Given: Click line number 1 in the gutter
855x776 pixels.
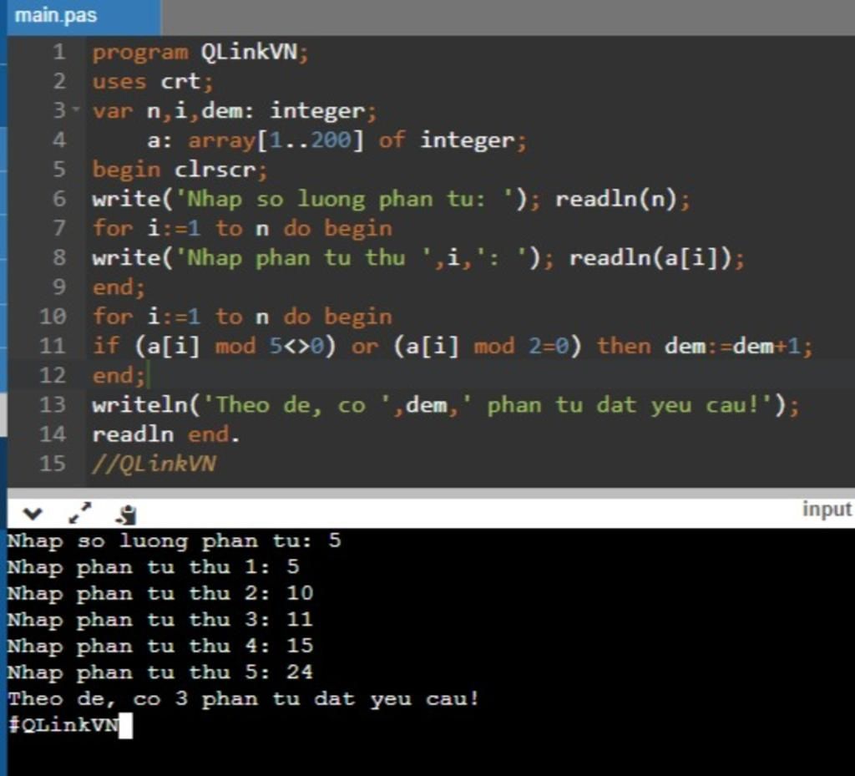Looking at the screenshot, I should [x=59, y=52].
